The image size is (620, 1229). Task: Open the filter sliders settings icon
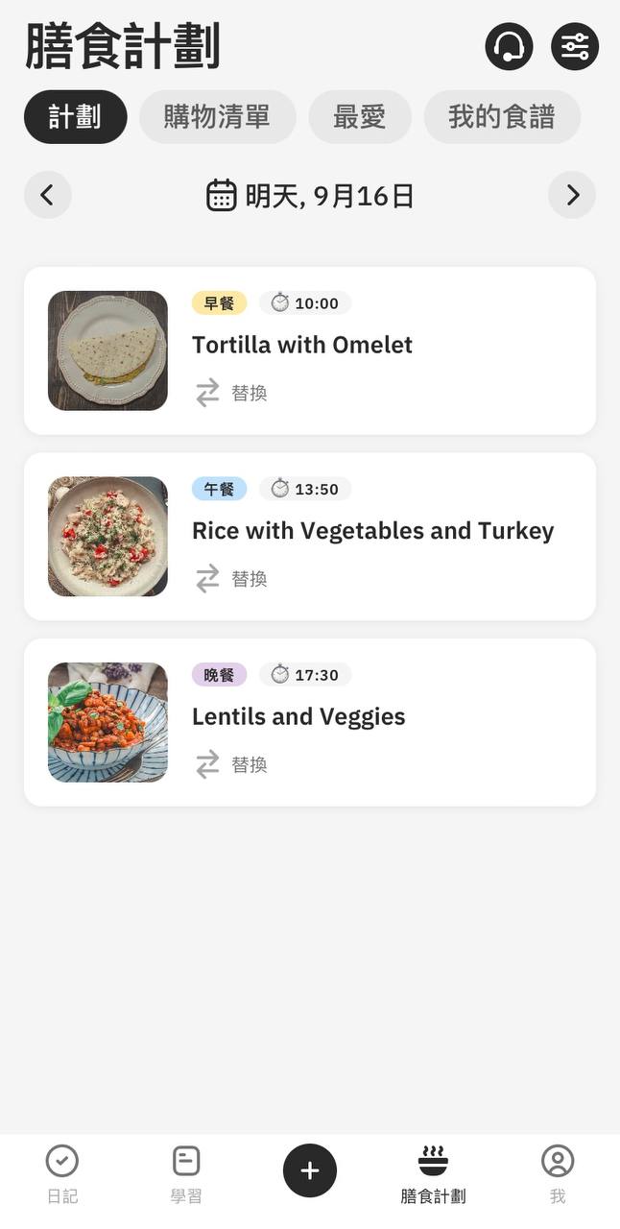point(575,46)
